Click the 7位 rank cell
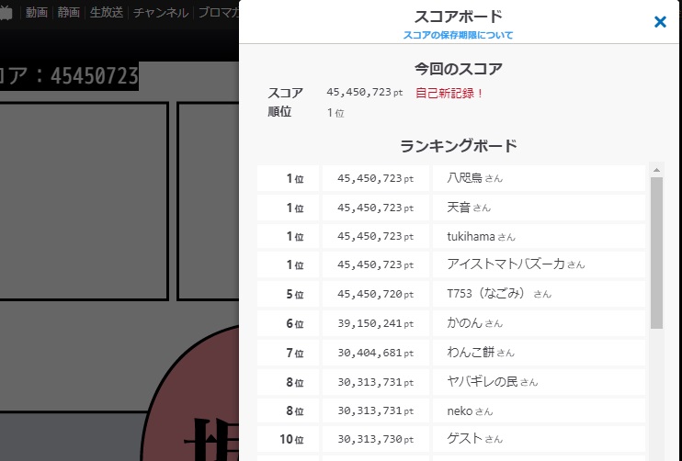Screen dimensions: 682x461 click(288, 353)
